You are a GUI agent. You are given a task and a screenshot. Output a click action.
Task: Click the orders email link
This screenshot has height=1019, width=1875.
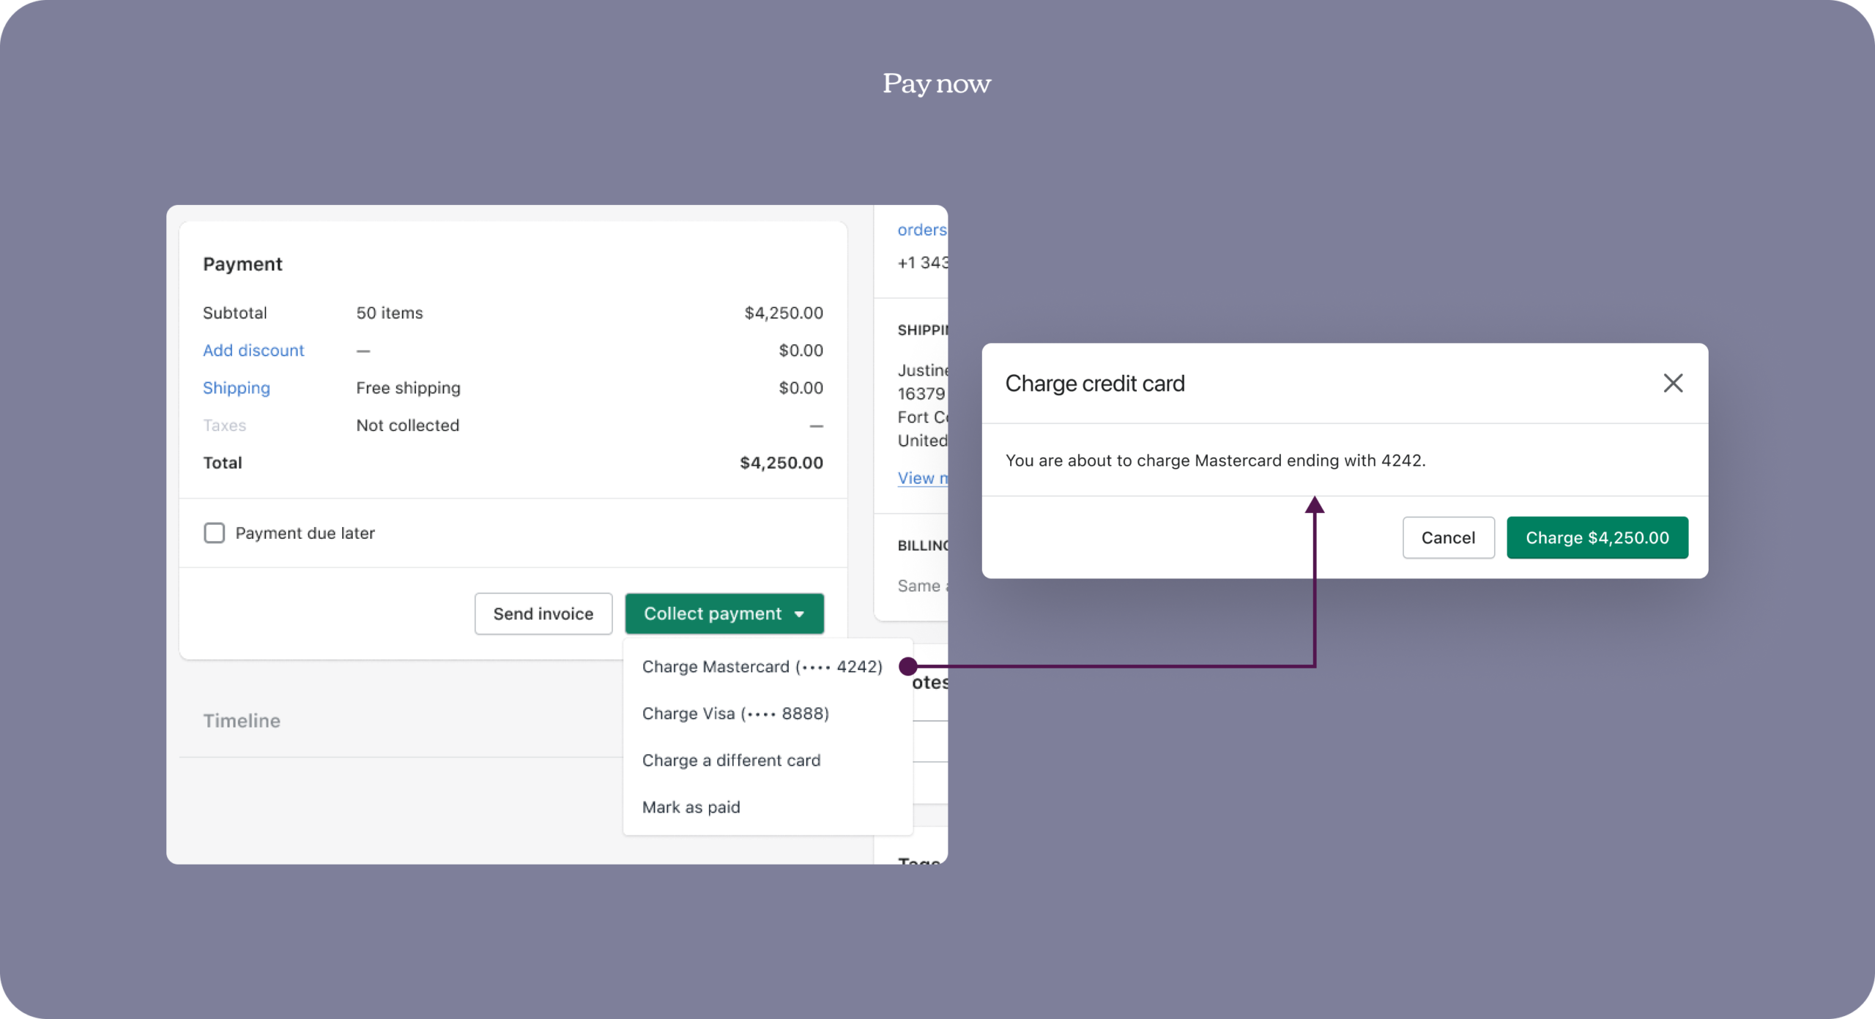tap(922, 230)
